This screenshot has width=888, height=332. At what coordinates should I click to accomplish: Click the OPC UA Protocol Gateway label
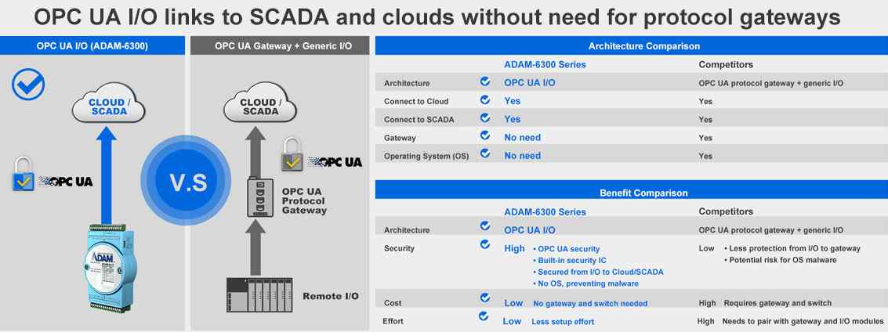click(x=304, y=200)
